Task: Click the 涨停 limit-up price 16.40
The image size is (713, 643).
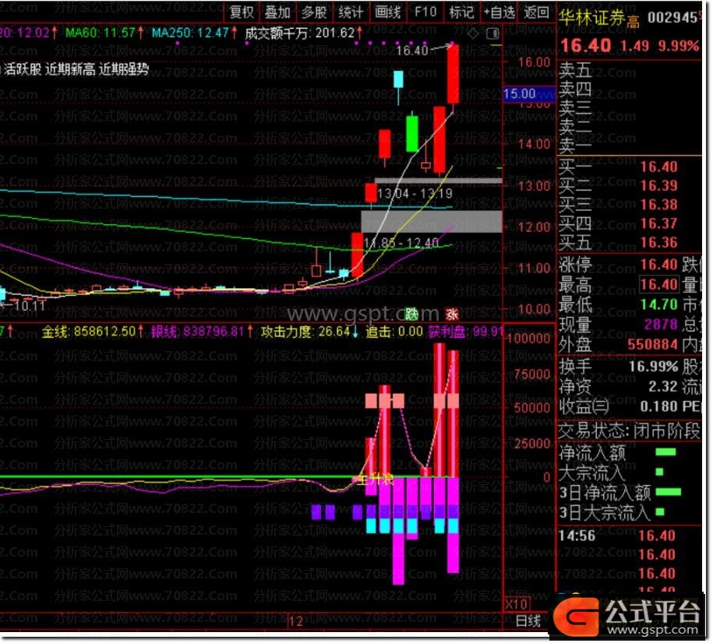Action: 658,265
